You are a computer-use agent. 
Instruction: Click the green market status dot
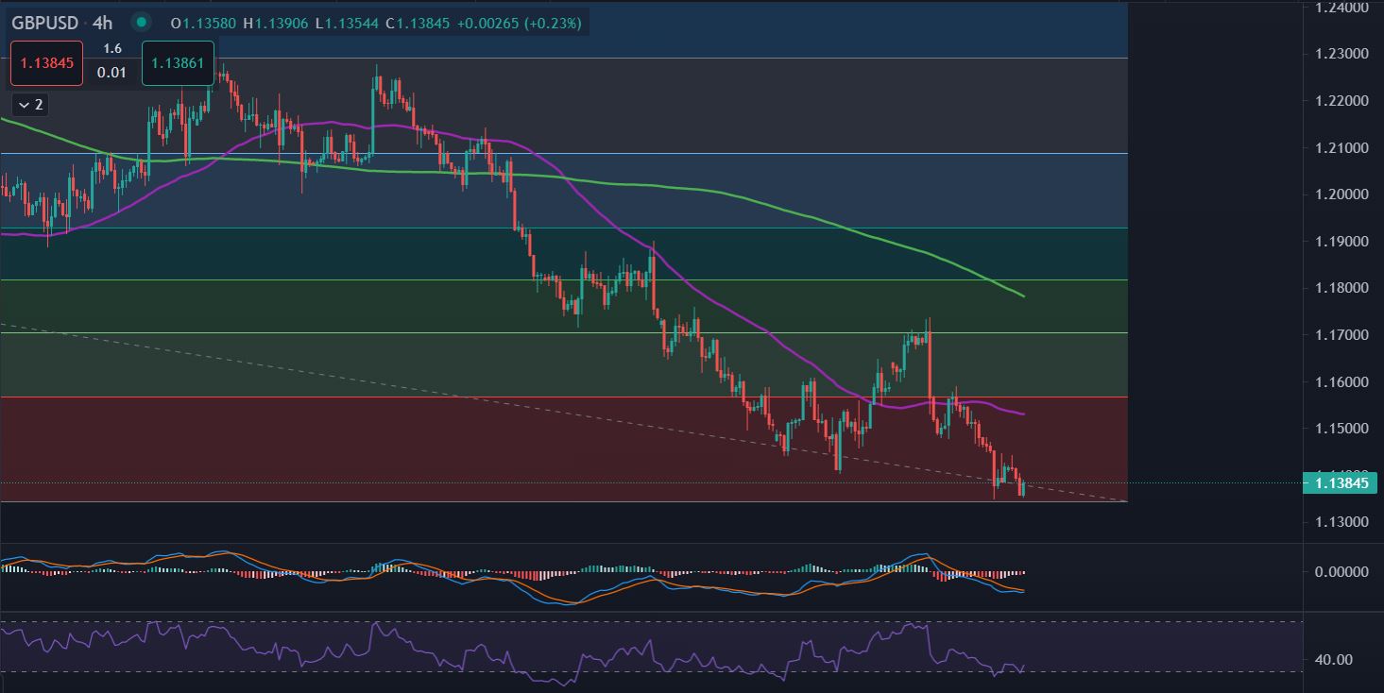pyautogui.click(x=141, y=22)
